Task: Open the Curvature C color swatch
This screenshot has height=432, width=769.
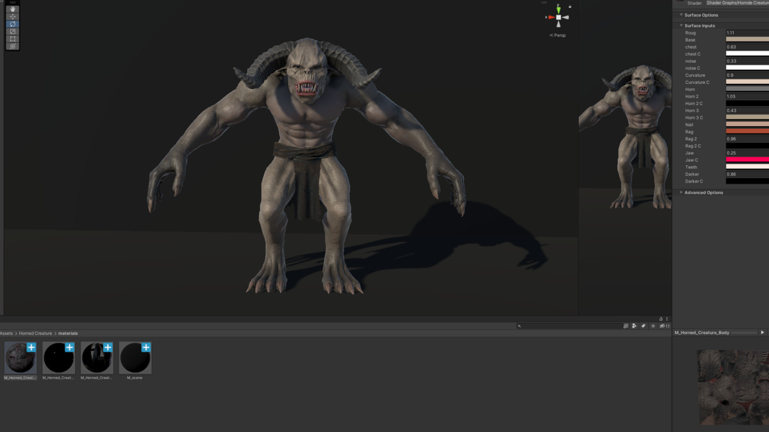Action: 747,82
